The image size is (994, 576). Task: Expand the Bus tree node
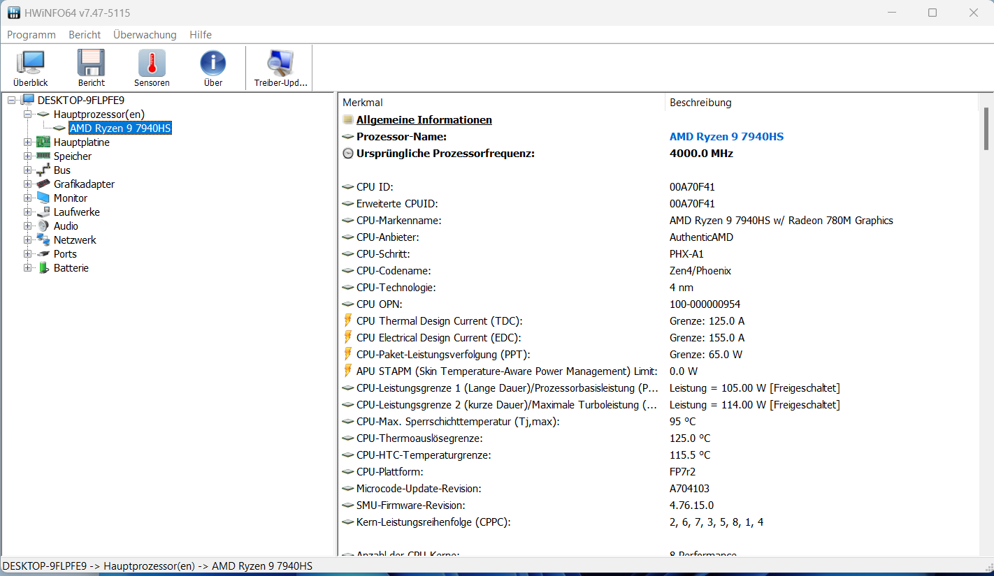[x=28, y=170]
